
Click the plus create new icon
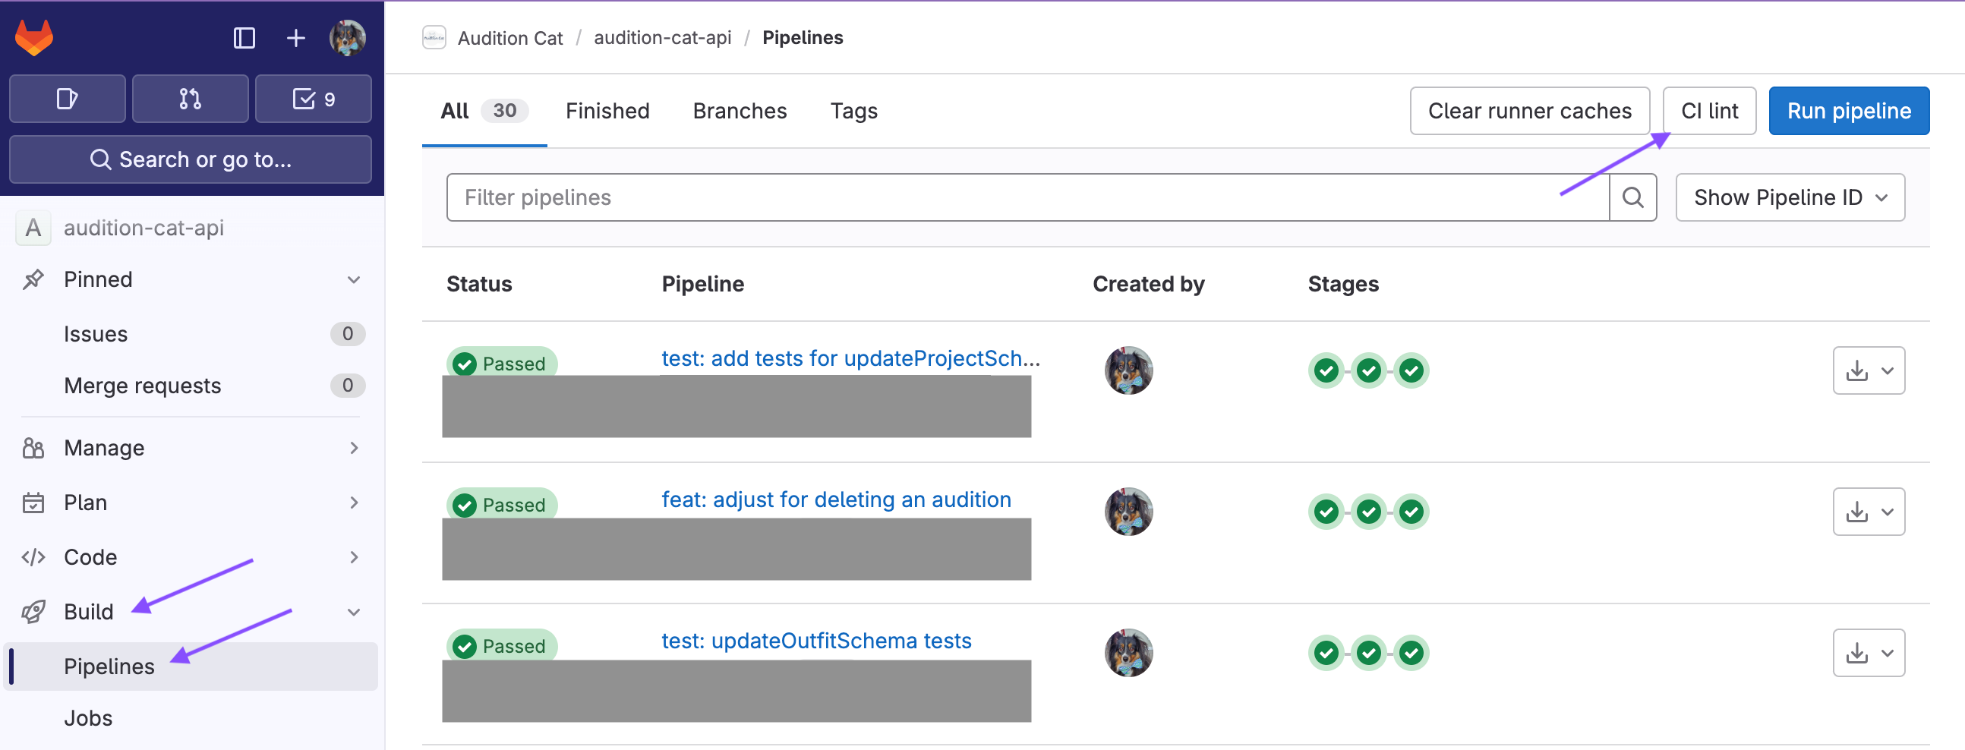pos(295,37)
